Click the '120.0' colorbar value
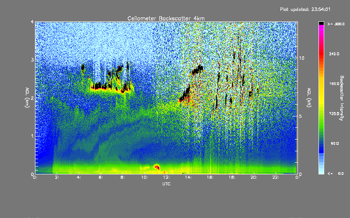 click(x=334, y=114)
